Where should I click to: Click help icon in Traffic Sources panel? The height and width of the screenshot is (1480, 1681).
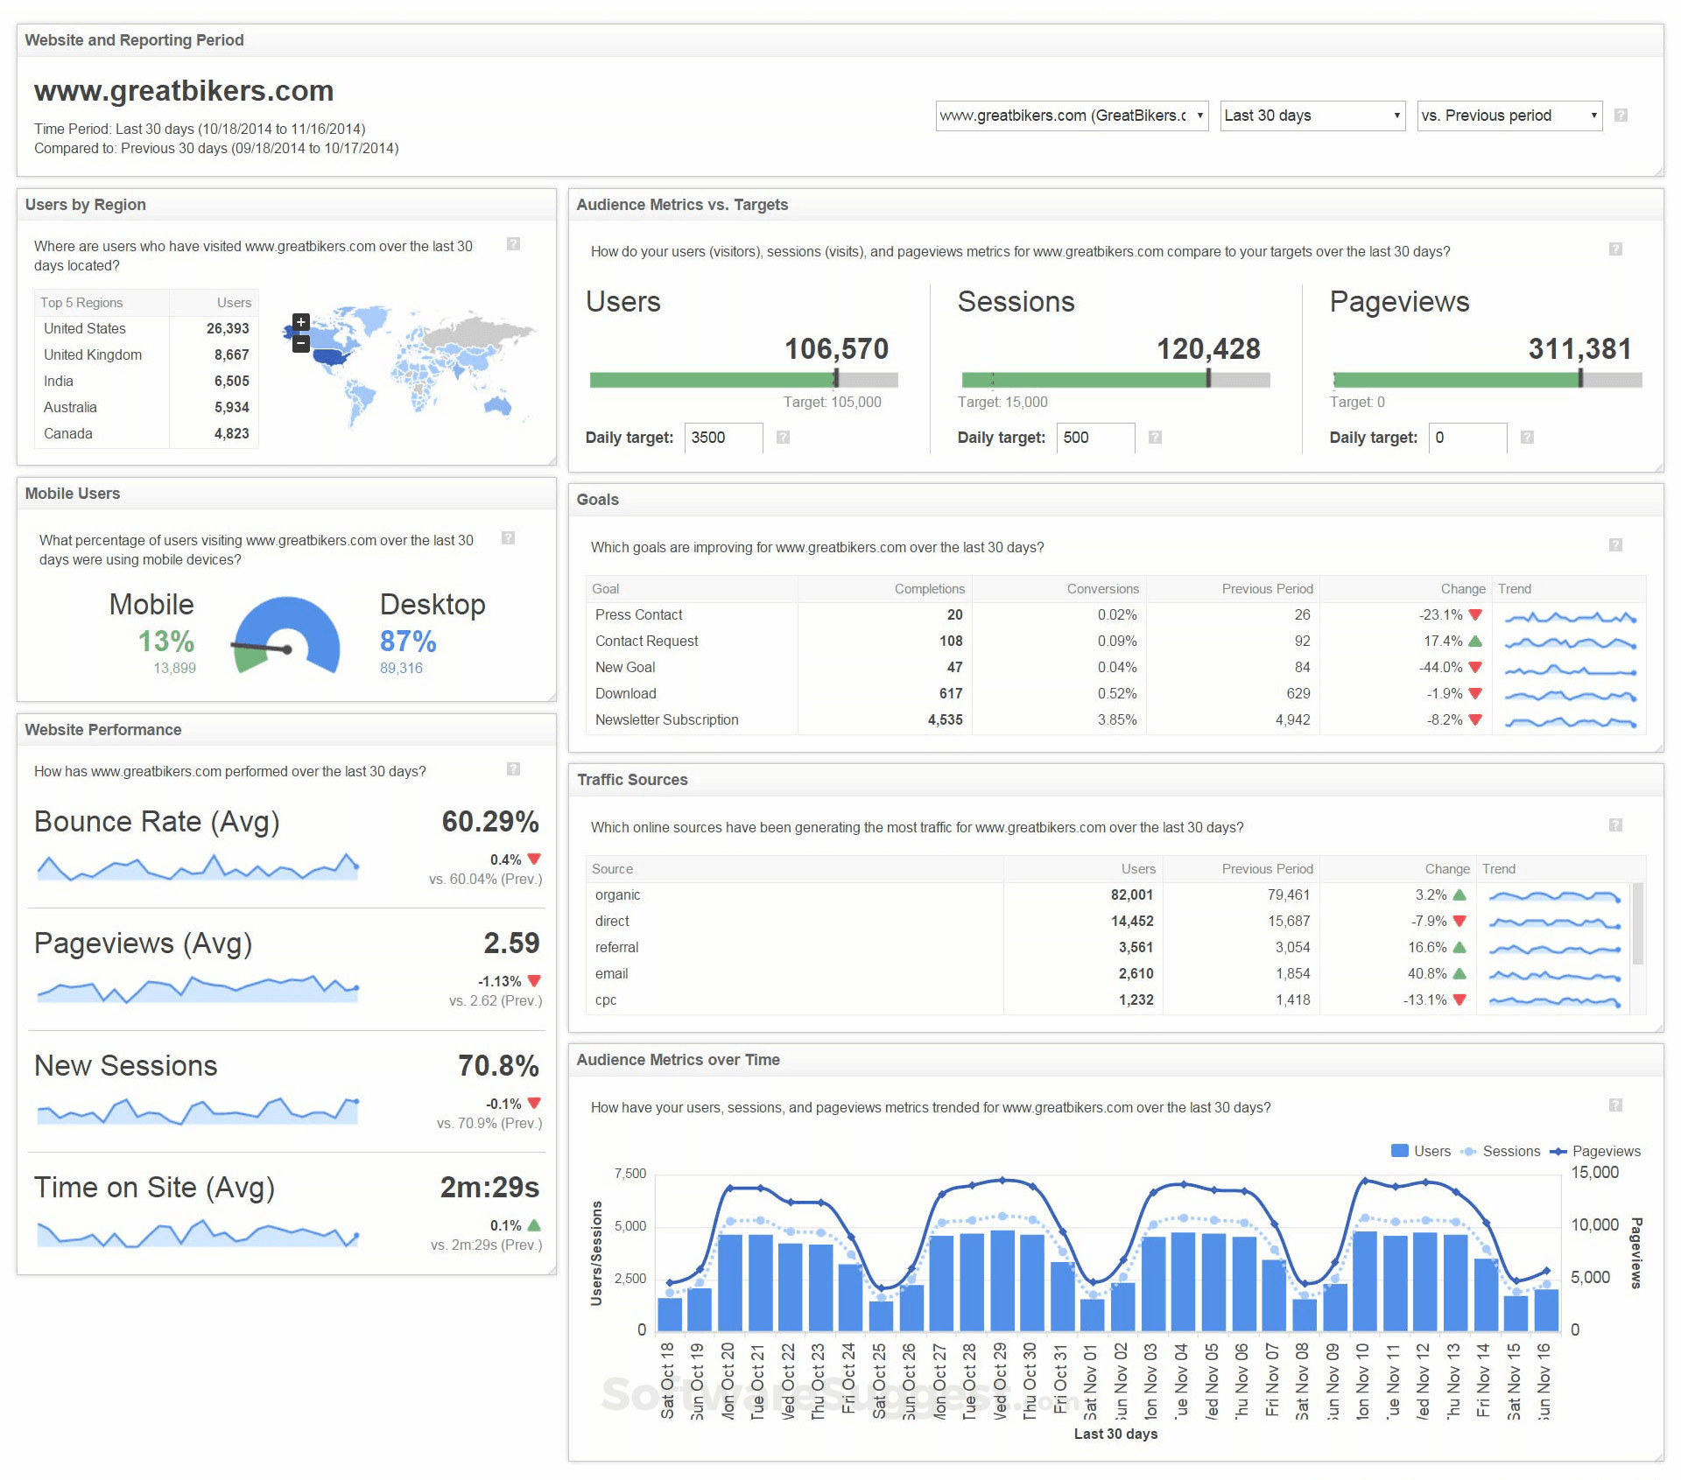coord(1615,825)
